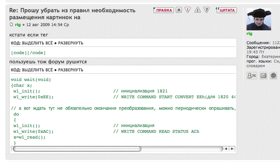
Task: Report post with red exclamation icon
Action: (188, 10)
